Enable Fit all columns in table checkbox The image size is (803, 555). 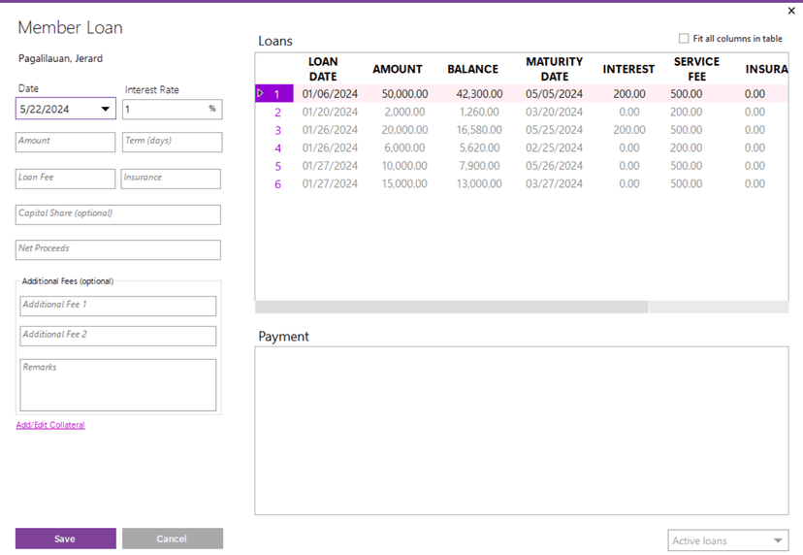pos(684,39)
